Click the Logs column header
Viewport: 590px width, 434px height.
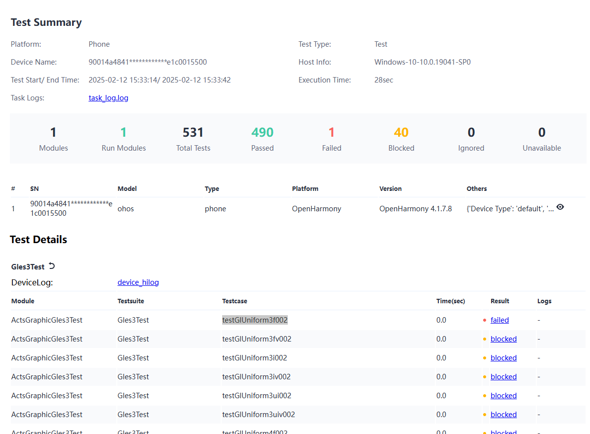pos(544,301)
